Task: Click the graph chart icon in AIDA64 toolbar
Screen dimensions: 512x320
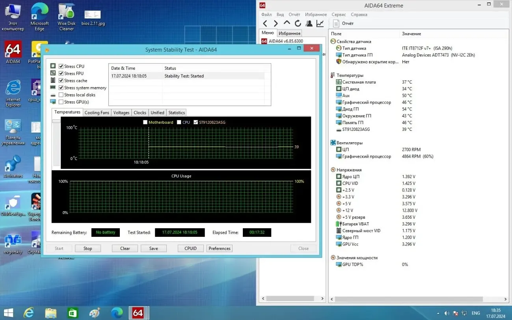Action: point(320,23)
